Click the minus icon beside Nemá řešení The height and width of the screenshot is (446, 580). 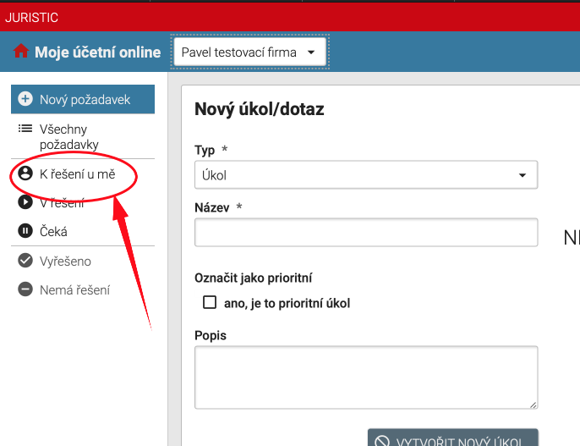[25, 289]
